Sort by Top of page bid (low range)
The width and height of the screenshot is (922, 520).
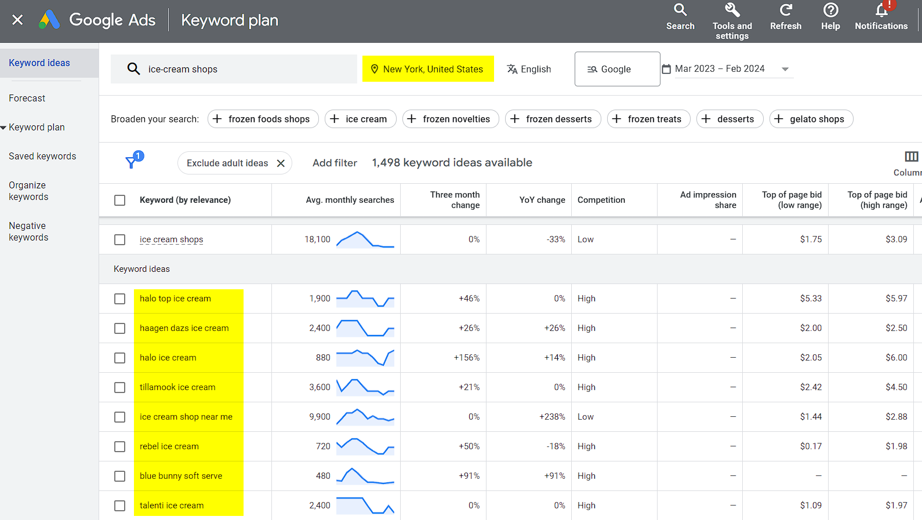point(792,200)
